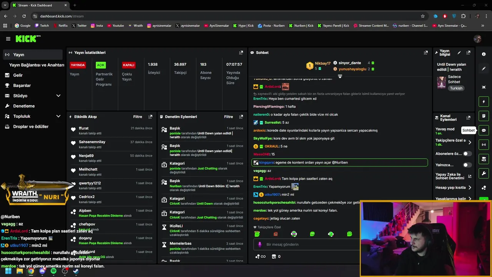Open the Hesap yaşı kısıtla options arrow

click(470, 188)
